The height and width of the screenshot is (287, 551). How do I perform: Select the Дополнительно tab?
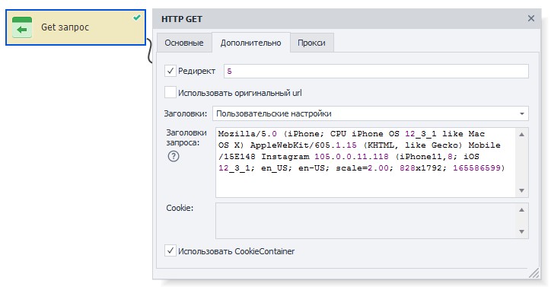251,43
